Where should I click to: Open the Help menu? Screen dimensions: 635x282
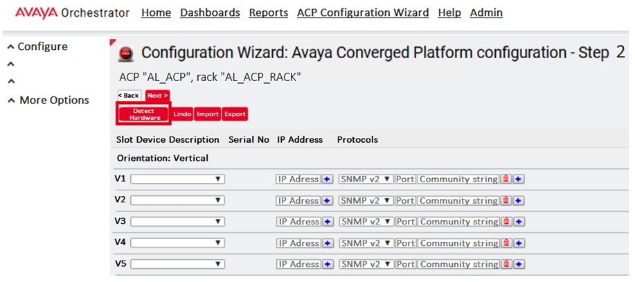tap(449, 13)
